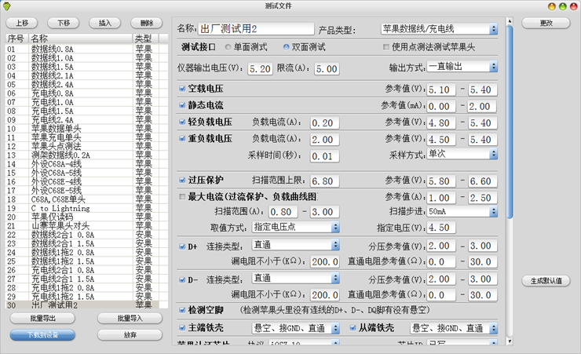
Task: Uncheck the 空载电压 test checkbox
Action: pos(182,89)
